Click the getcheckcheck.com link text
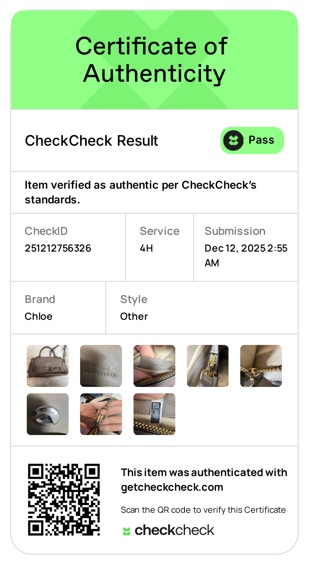318x574 pixels. [172, 487]
